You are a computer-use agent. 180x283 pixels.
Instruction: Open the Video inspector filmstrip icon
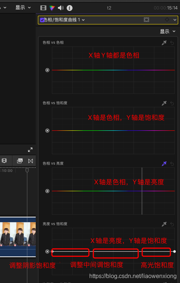coord(43,8)
